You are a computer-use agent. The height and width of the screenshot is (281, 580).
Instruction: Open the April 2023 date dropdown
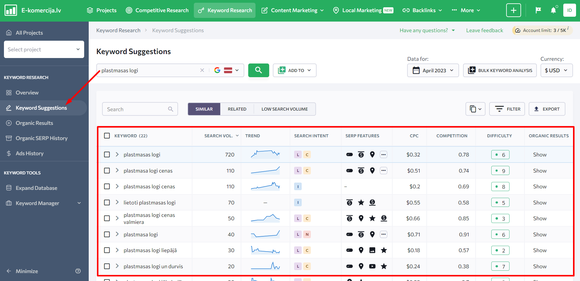coord(433,70)
